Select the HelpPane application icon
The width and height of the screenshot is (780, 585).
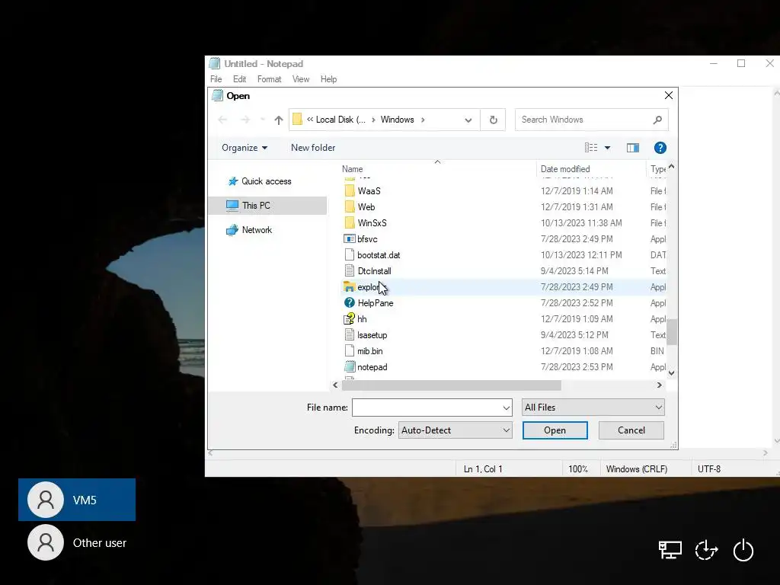tap(349, 303)
